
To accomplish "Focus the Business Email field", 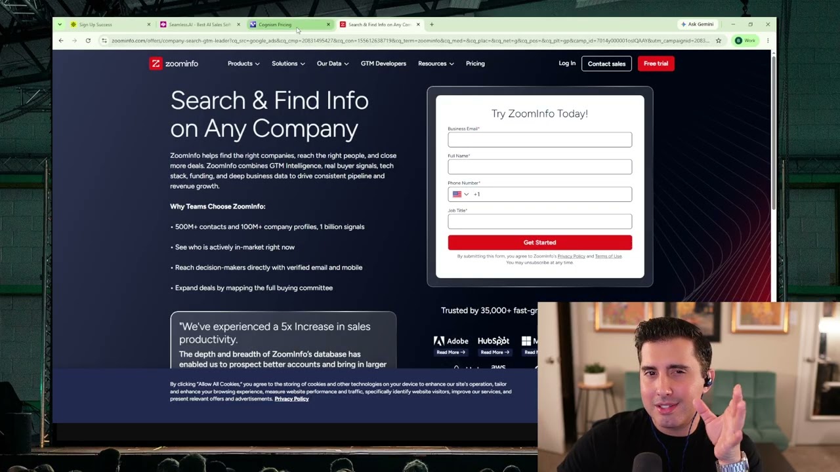I will tap(540, 140).
